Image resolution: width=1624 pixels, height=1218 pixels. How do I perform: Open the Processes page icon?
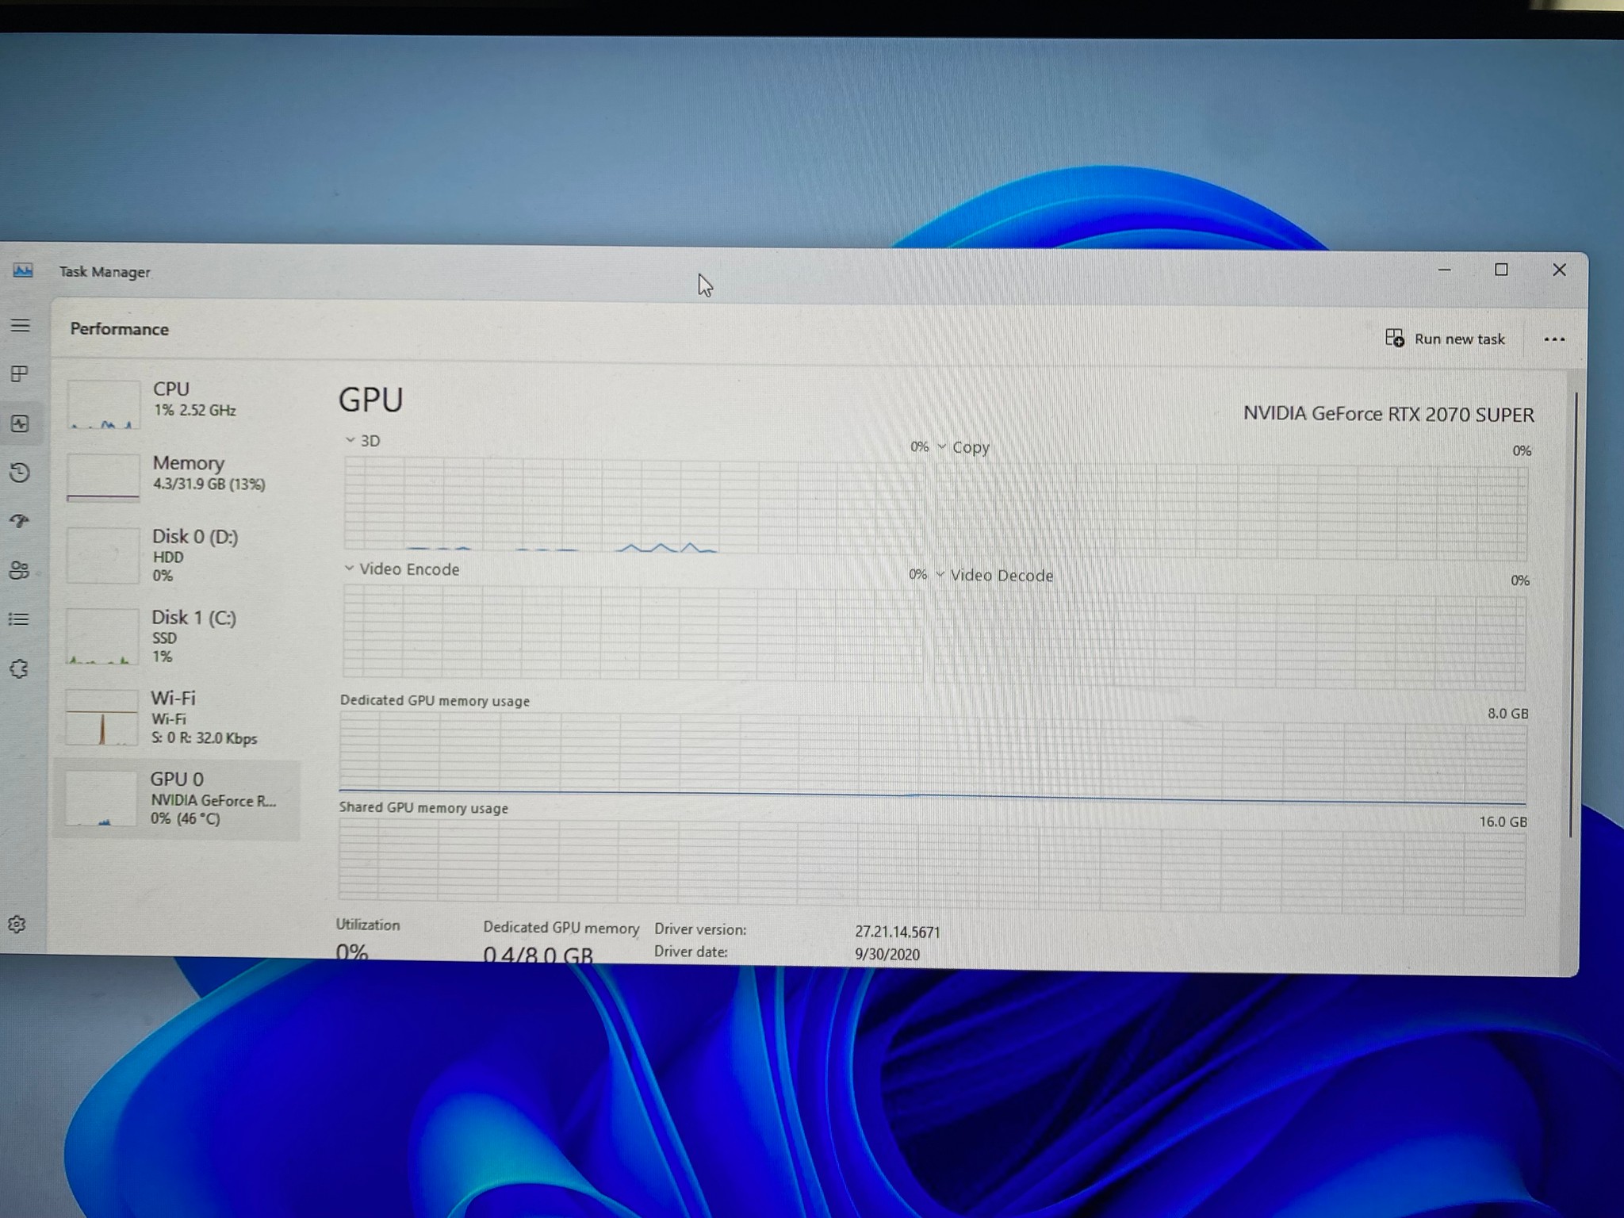20,373
